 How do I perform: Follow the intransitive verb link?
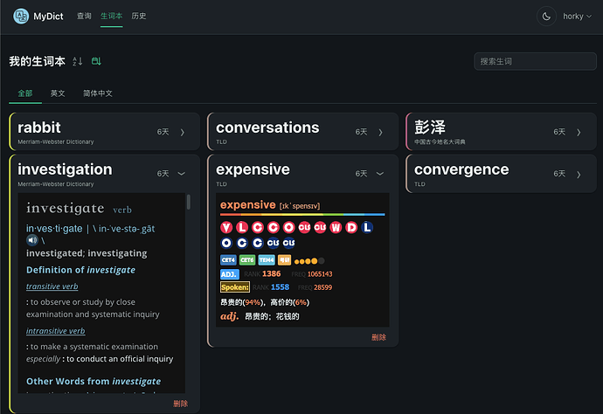coord(55,331)
